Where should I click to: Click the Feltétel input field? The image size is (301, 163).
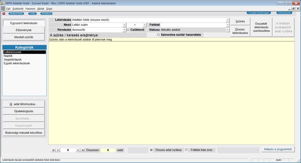pos(193,25)
